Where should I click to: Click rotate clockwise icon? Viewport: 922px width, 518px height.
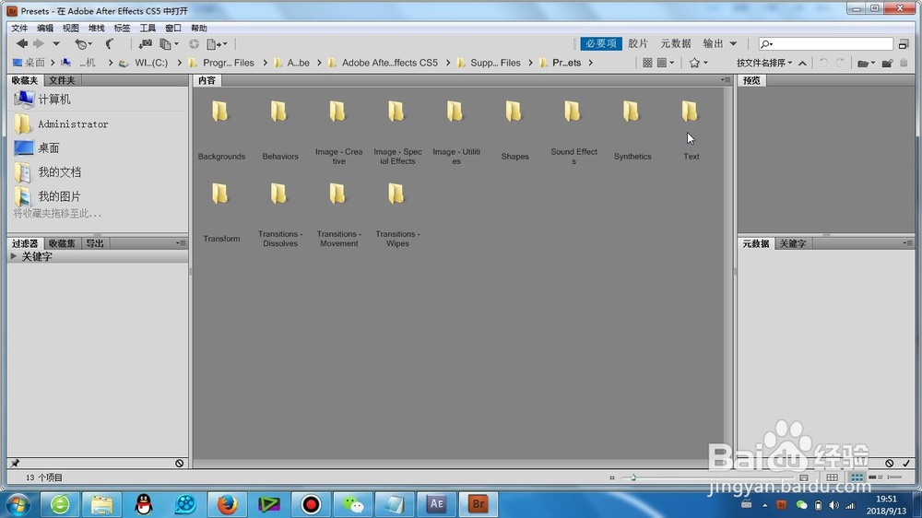coord(840,63)
